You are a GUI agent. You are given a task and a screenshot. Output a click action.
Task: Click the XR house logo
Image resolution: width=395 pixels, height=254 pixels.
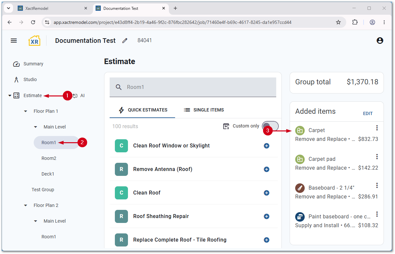(x=34, y=41)
